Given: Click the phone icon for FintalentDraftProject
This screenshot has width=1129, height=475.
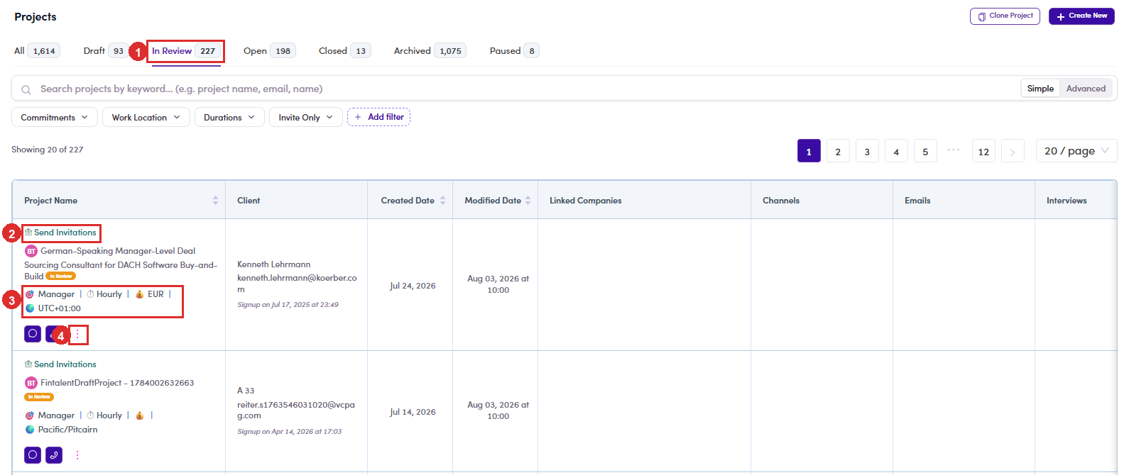Looking at the screenshot, I should point(54,455).
